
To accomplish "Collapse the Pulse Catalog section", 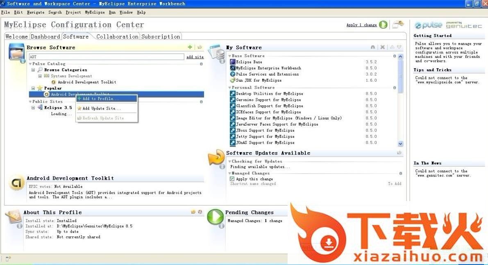I will pyautogui.click(x=30, y=64).
